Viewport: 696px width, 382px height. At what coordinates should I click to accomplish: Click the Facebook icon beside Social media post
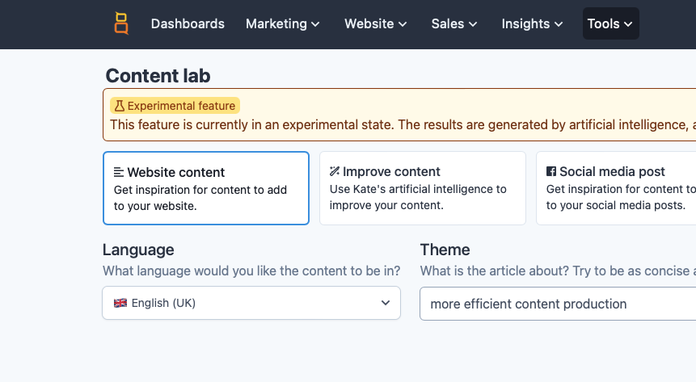click(551, 171)
